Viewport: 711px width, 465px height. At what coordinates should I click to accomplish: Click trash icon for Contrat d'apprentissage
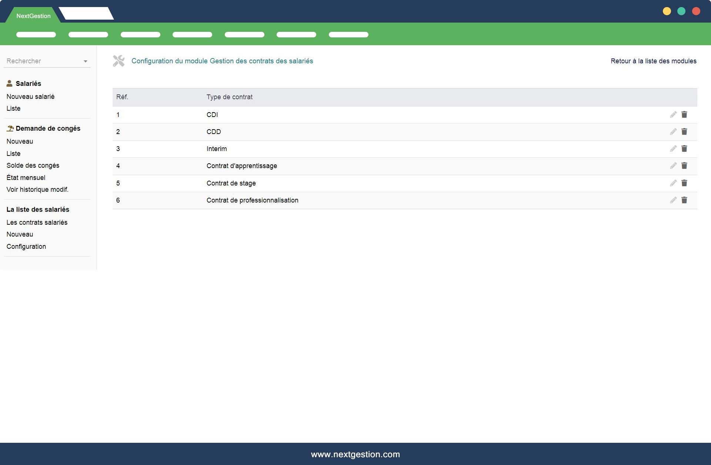tap(684, 166)
